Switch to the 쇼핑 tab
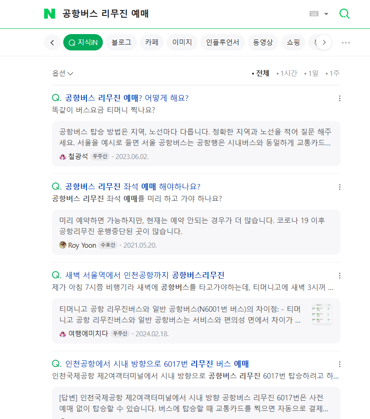 pyautogui.click(x=293, y=42)
